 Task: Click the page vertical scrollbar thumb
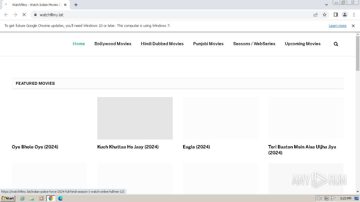pyautogui.click(x=358, y=53)
